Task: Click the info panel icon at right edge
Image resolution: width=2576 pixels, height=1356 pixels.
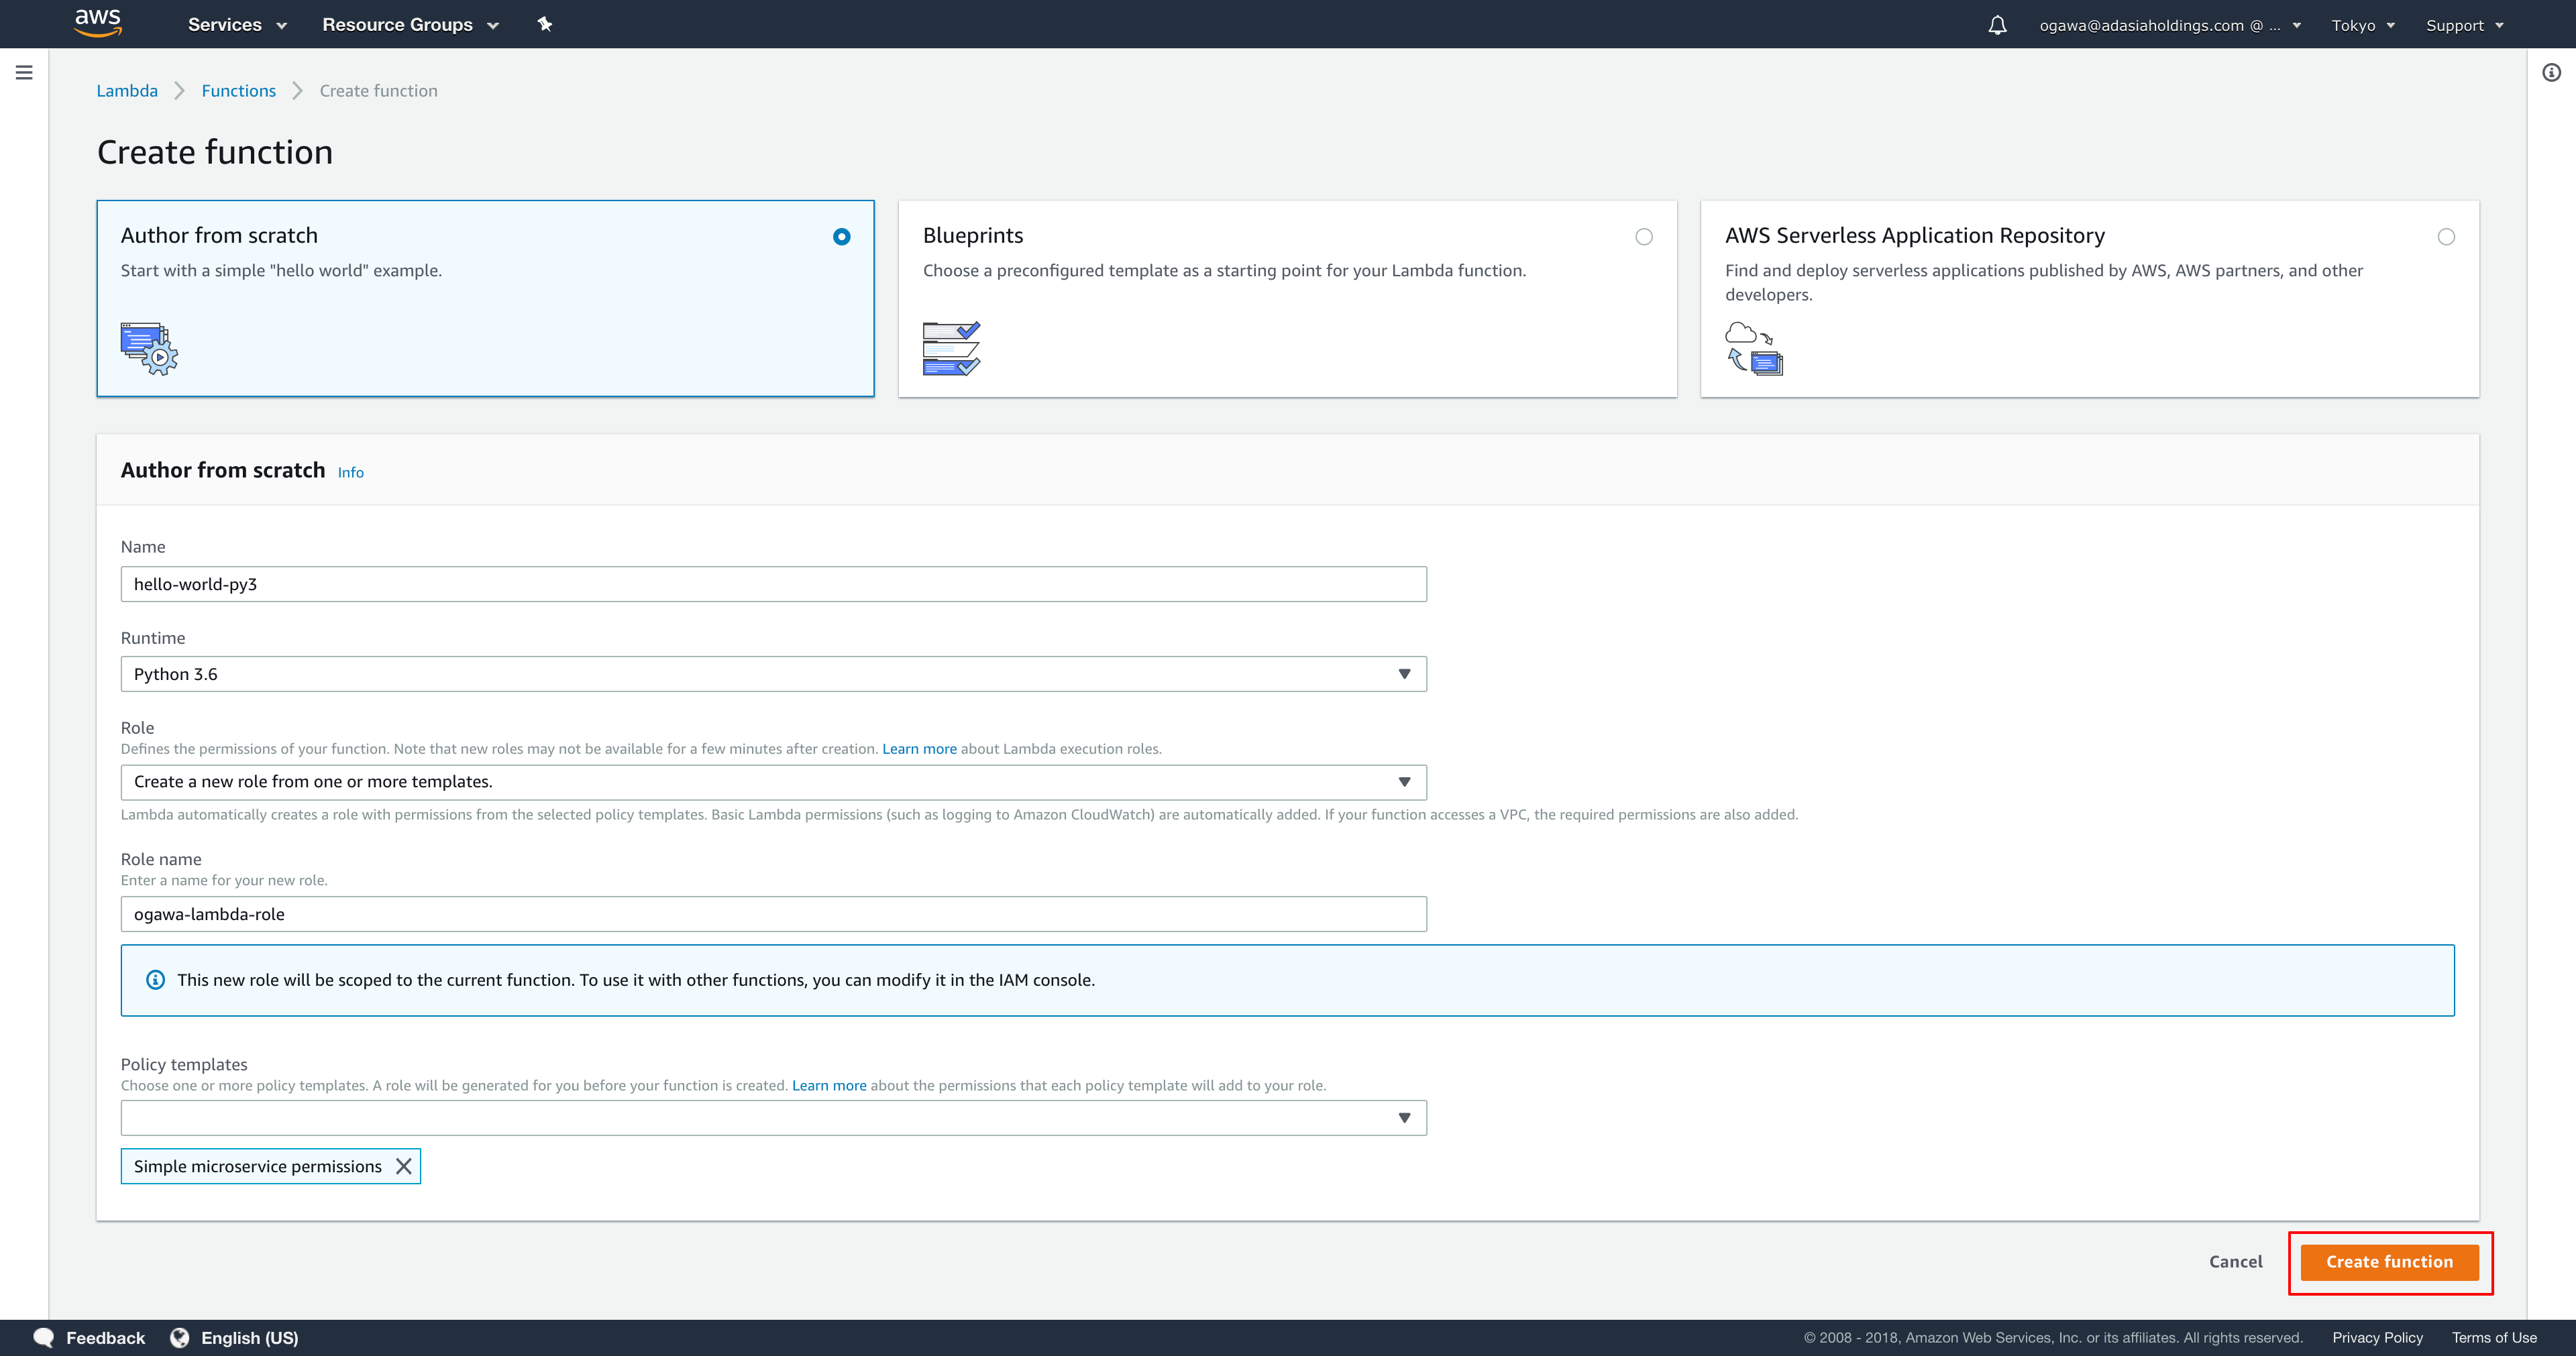Action: pyautogui.click(x=2551, y=72)
